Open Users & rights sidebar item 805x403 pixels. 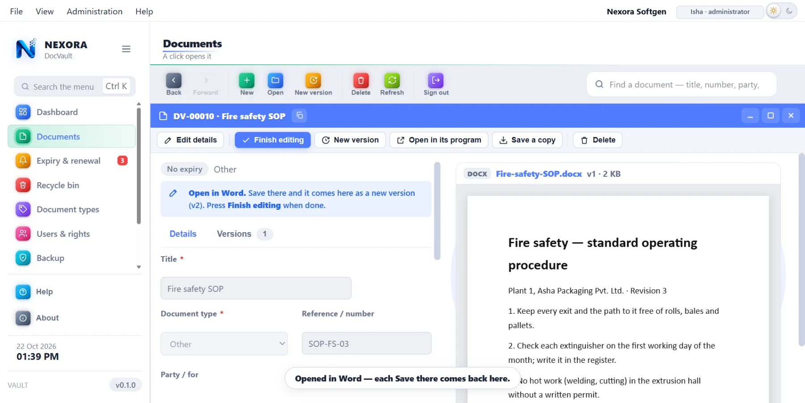point(72,234)
